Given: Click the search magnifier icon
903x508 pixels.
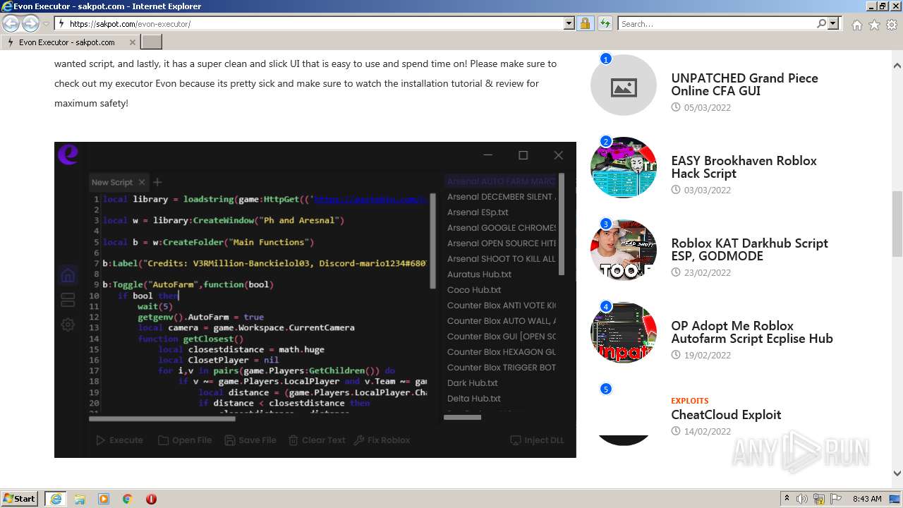Looking at the screenshot, I should [822, 23].
